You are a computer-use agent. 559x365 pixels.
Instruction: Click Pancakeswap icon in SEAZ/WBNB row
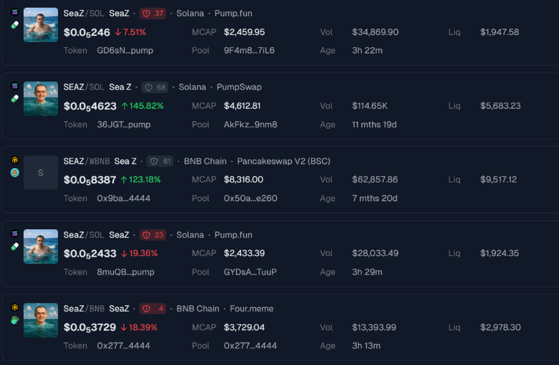click(15, 173)
